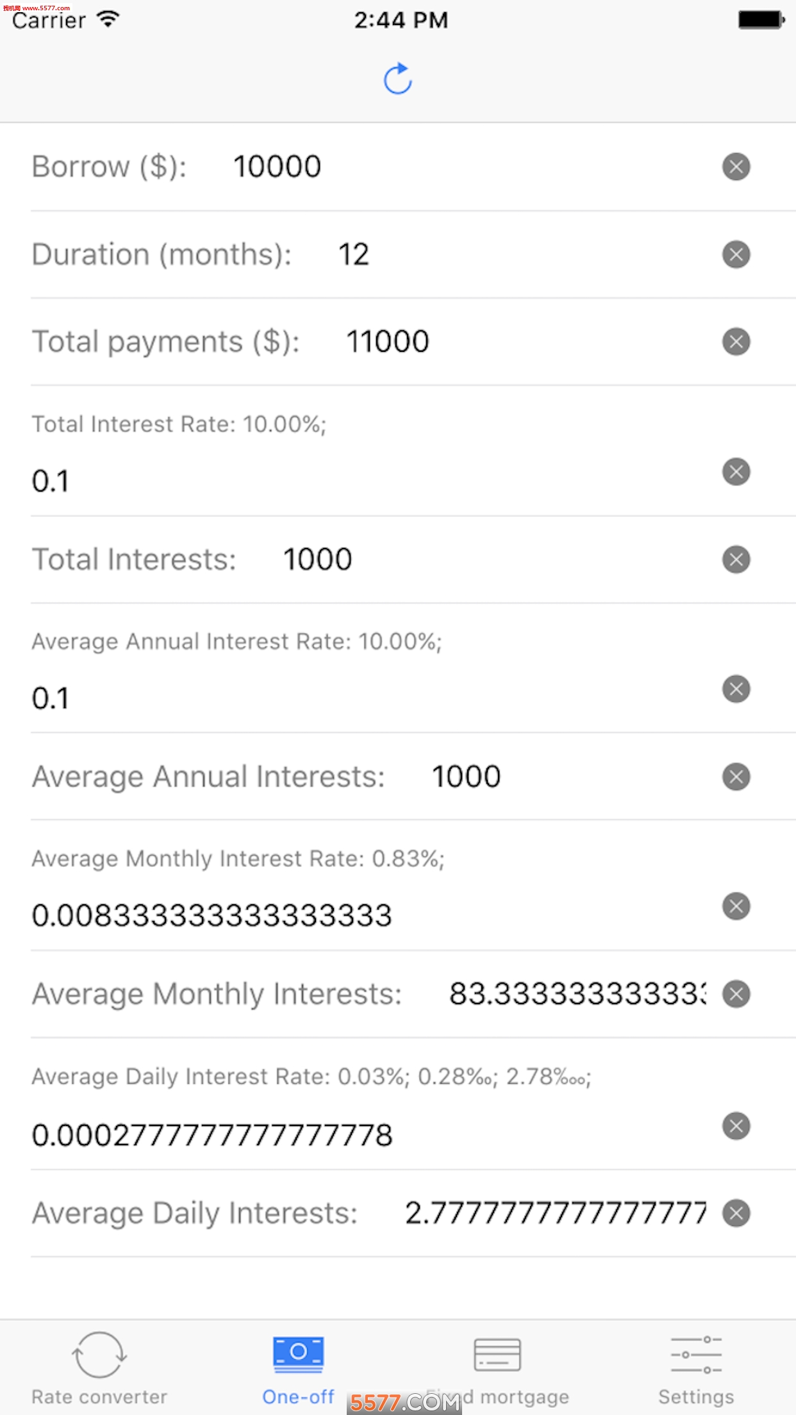Clear the Total payments value
Viewport: 796px width, 1415px height.
coord(736,342)
